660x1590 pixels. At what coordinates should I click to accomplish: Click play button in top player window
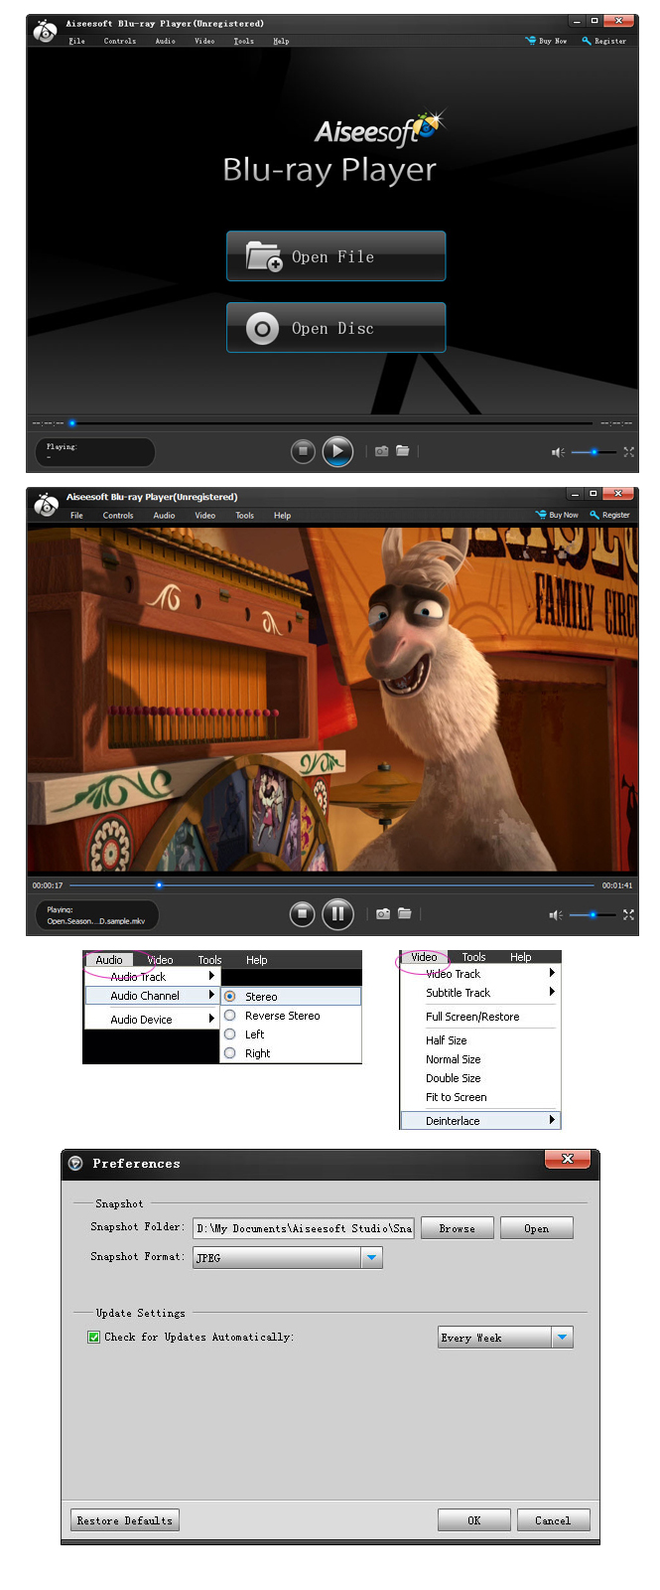pyautogui.click(x=337, y=451)
